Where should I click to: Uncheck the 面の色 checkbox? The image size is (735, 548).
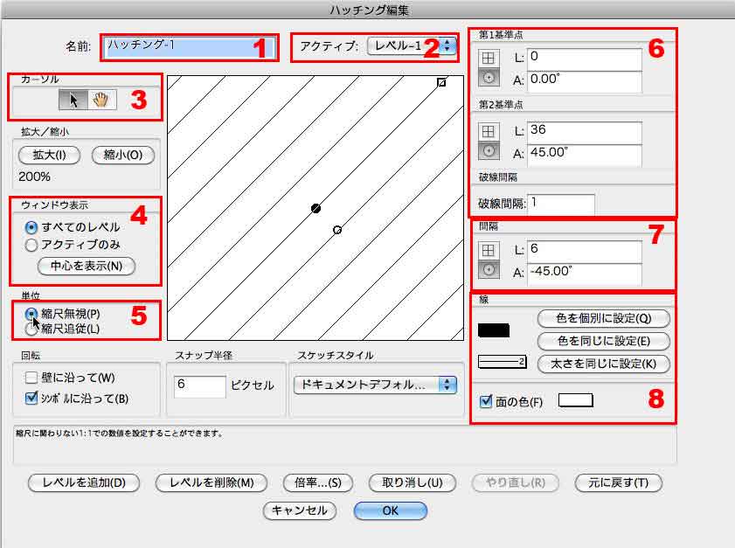[x=486, y=402]
